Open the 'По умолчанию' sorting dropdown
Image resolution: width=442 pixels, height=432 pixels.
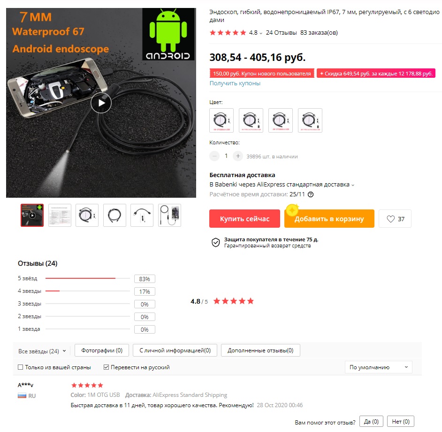pos(379,367)
